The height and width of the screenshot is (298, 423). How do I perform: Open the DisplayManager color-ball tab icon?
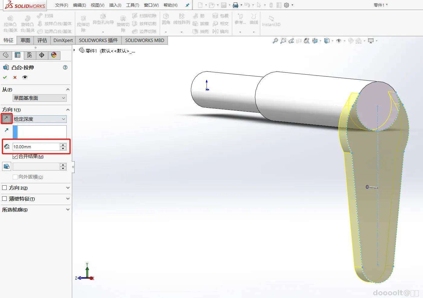(x=54, y=55)
